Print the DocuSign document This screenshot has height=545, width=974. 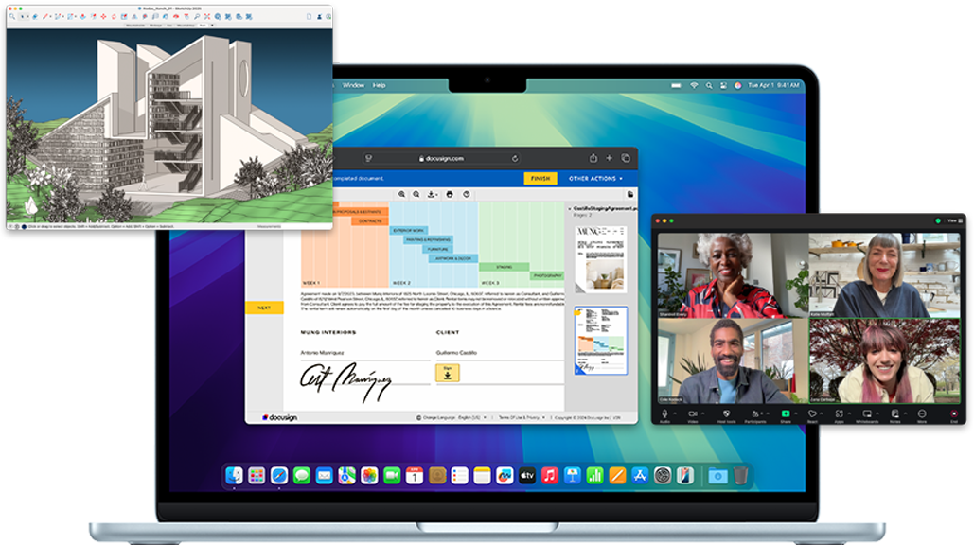click(x=450, y=194)
